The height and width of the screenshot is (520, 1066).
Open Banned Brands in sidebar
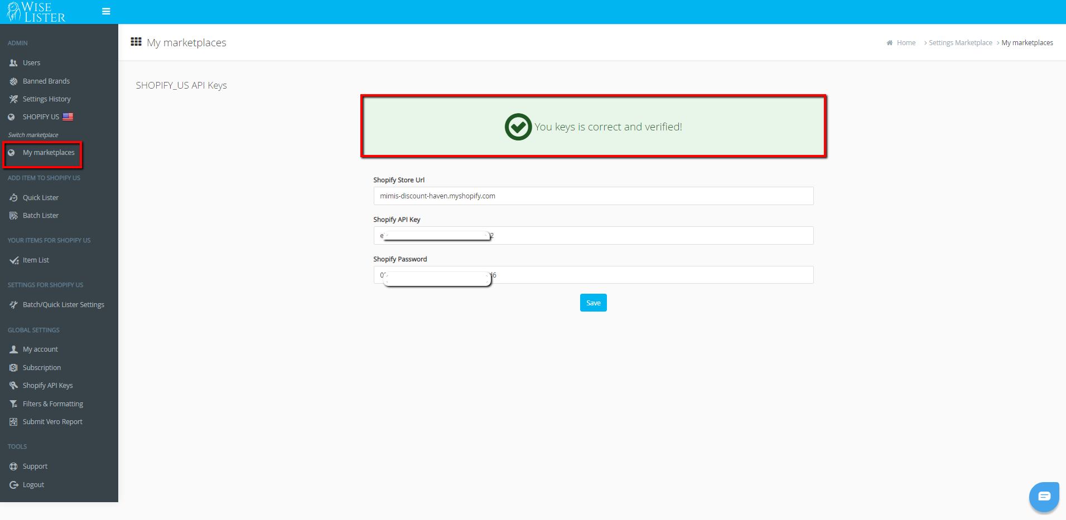46,81
